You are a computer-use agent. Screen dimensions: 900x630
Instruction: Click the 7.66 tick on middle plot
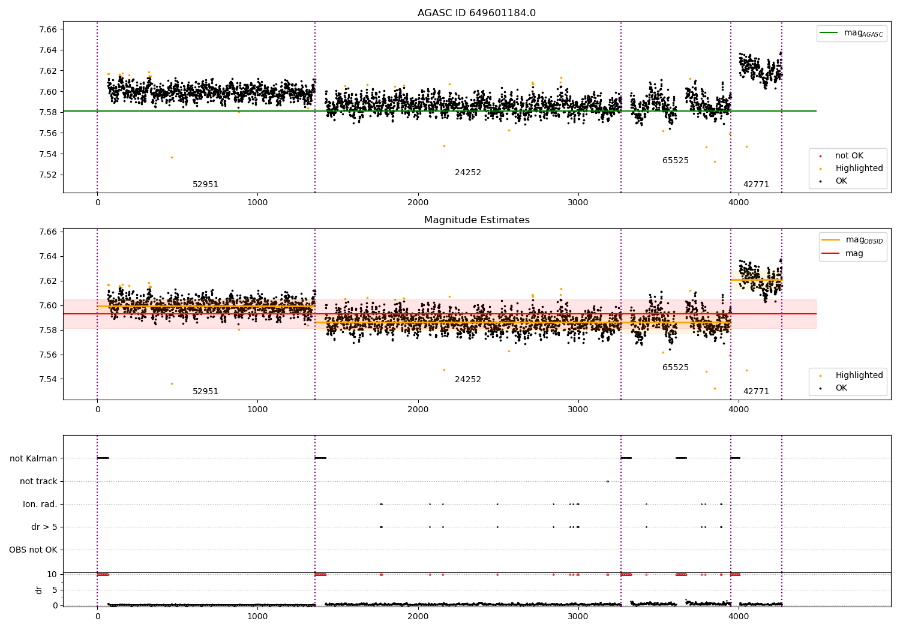tap(47, 232)
